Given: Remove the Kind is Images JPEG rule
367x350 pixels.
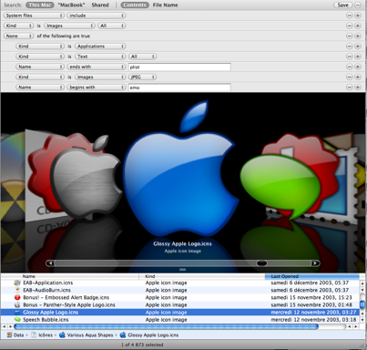Looking at the screenshot, I should (350, 77).
